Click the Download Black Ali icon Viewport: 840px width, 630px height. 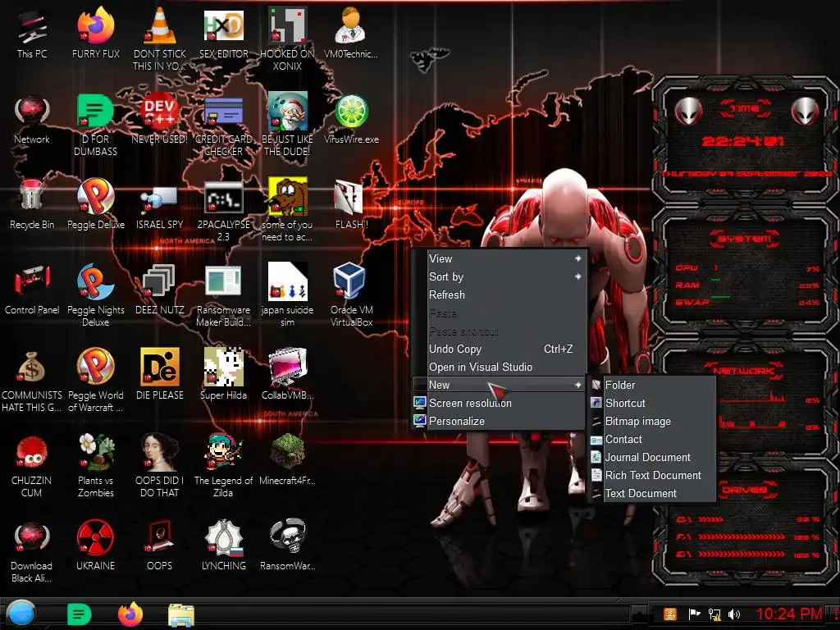[32, 550]
